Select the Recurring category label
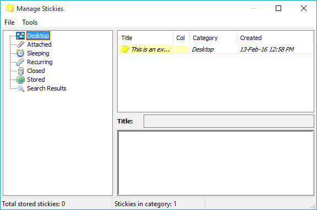The image size is (317, 210). click(x=40, y=62)
